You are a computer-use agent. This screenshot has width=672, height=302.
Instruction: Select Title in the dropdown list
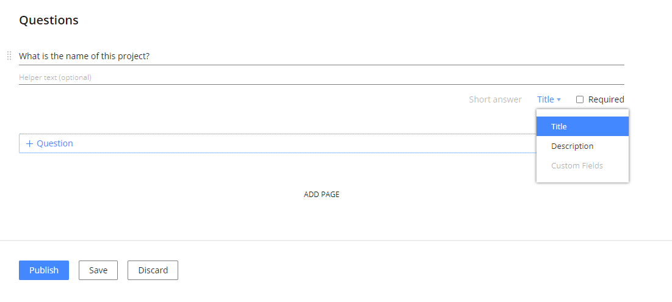582,127
